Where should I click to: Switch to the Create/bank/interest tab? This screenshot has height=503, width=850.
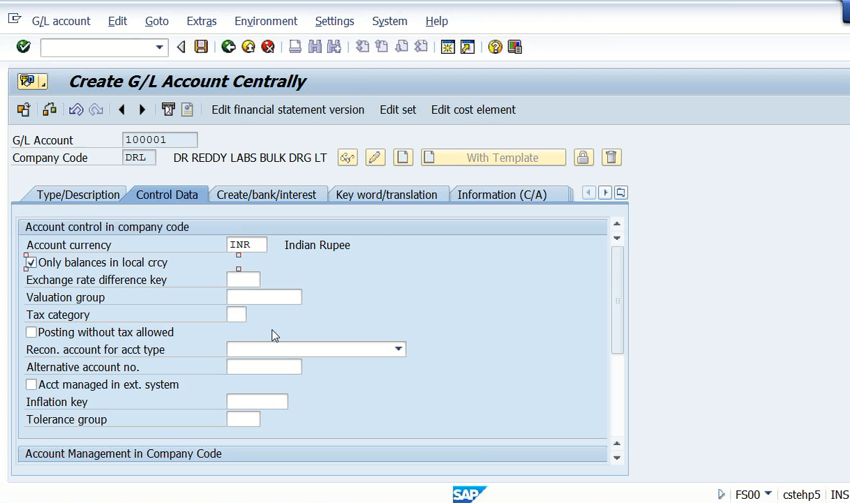267,195
